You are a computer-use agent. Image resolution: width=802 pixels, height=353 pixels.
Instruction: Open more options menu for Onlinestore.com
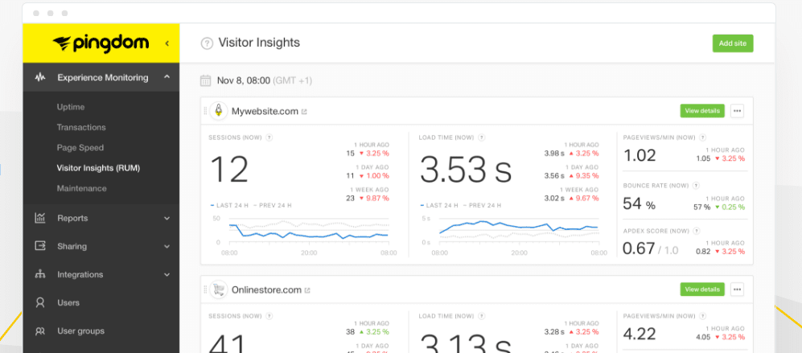(737, 289)
